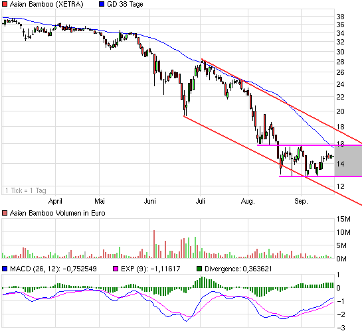Screen dimensions: 362x333
Task: Click the price axis value 32
Action: pyautogui.click(x=340, y=42)
